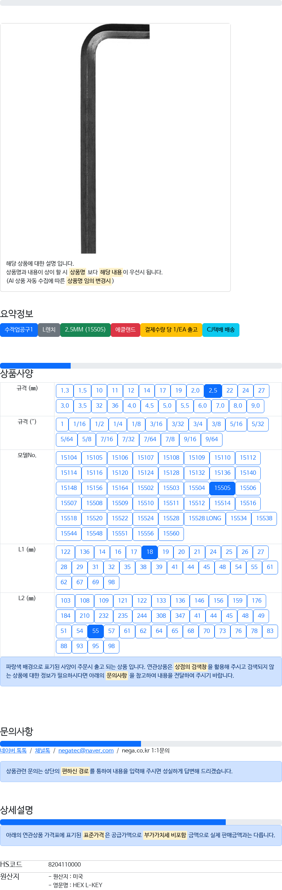Choose the 3.0 mm size option

[65, 406]
